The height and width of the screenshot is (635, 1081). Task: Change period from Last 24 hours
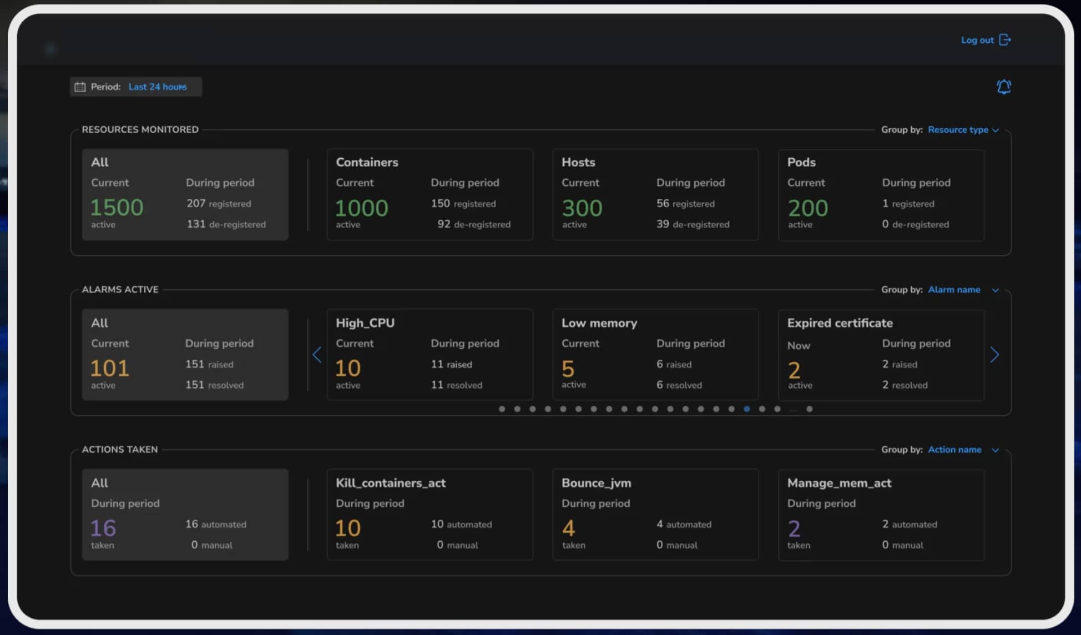(158, 87)
